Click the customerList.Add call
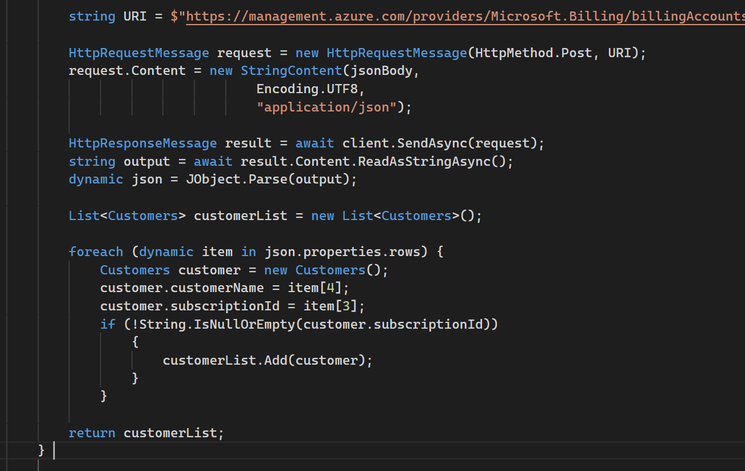The height and width of the screenshot is (471, 745). pos(225,360)
